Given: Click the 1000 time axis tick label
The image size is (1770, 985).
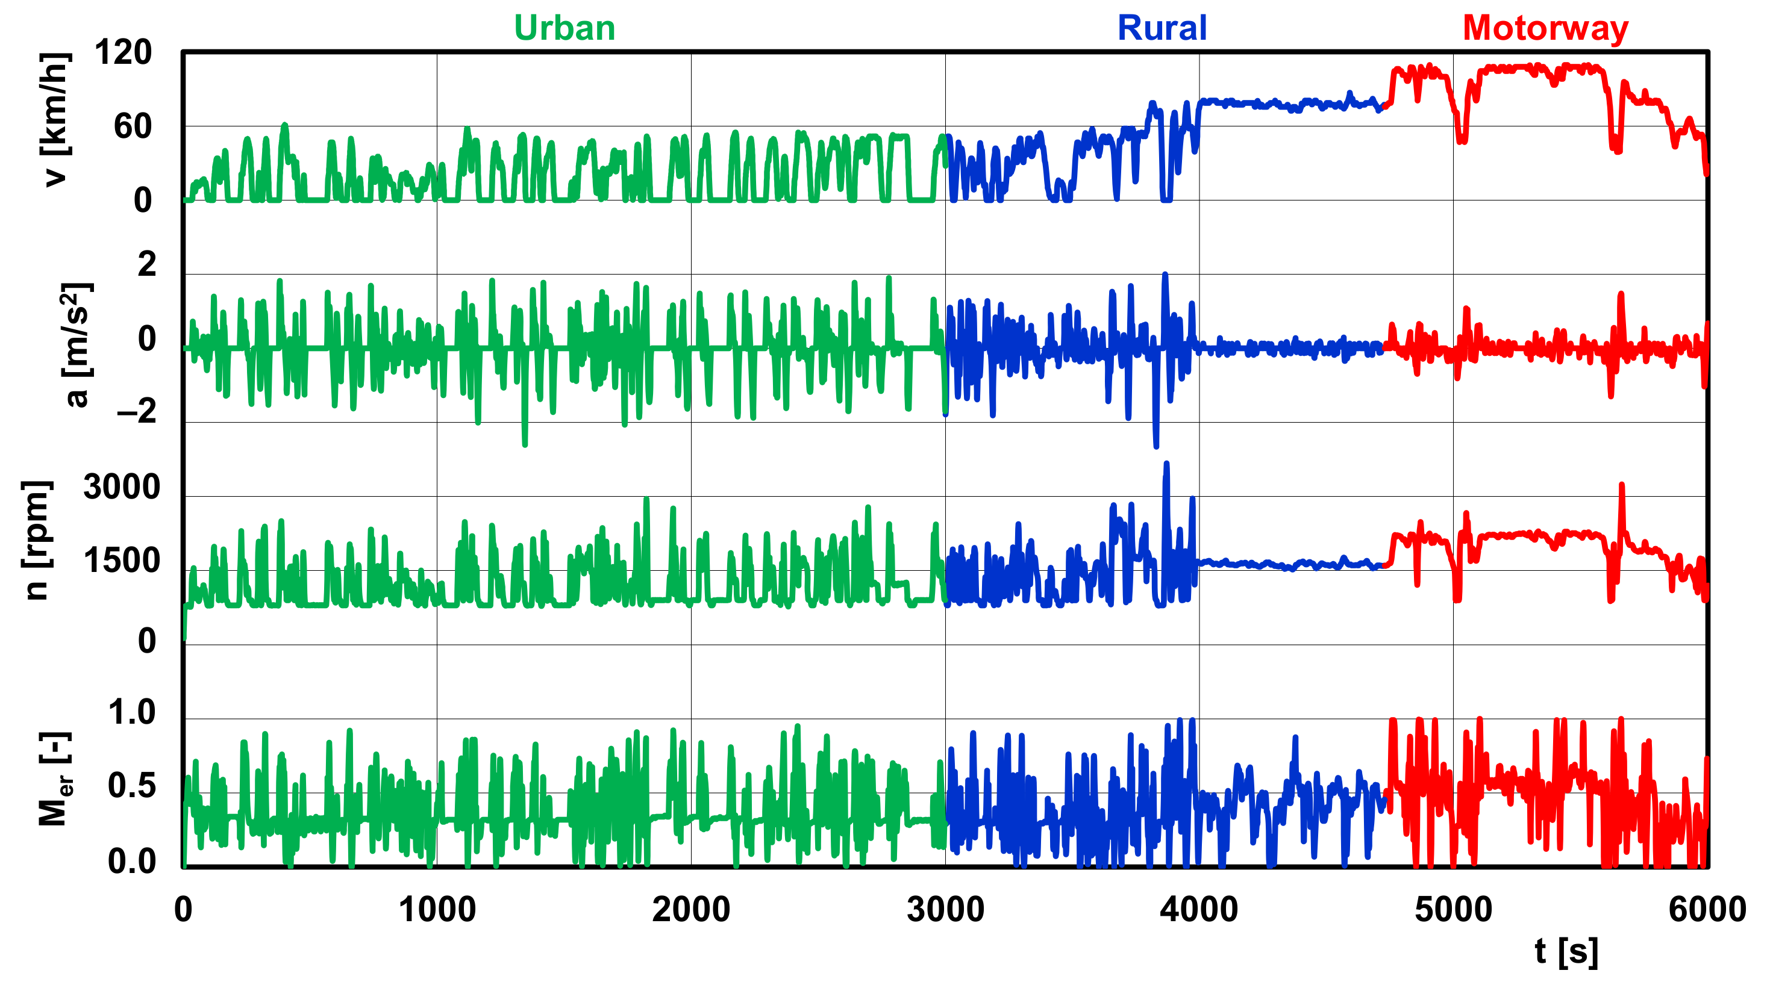Looking at the screenshot, I should tap(437, 910).
